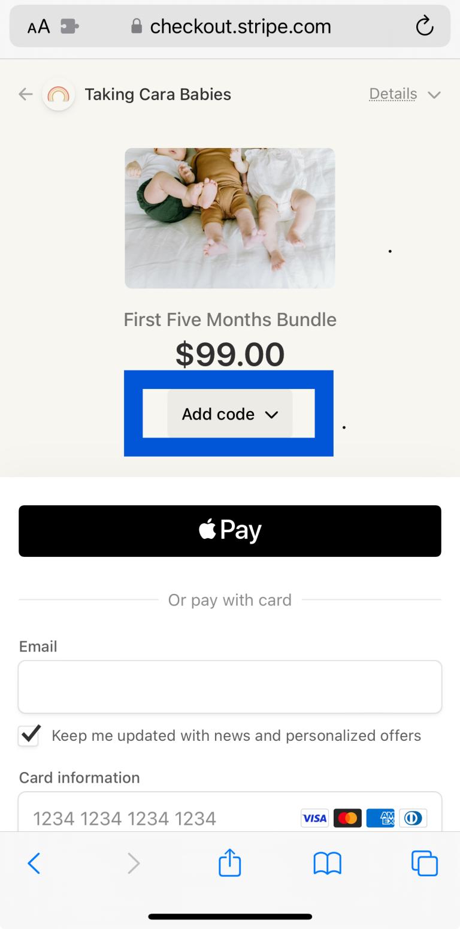This screenshot has height=929, width=460.
Task: Reload the page
Action: (425, 26)
